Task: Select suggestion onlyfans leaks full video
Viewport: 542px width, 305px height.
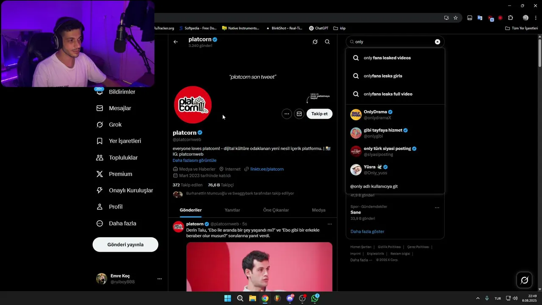Action: pyautogui.click(x=395, y=94)
